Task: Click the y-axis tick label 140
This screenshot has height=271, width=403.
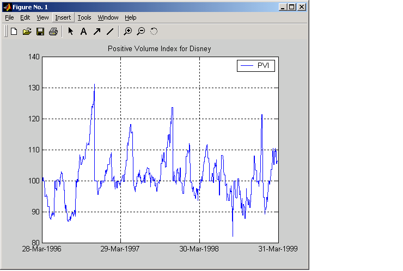Action: [x=34, y=57]
